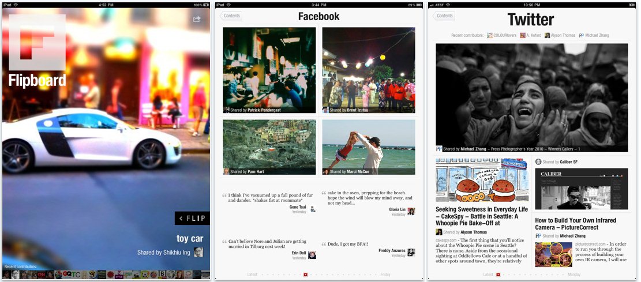Tap the share arrow icon on Flipboard cover

(197, 19)
